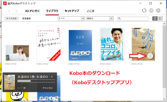Click the sync refresh icon
This screenshot has height=102, width=167.
[x=144, y=10]
